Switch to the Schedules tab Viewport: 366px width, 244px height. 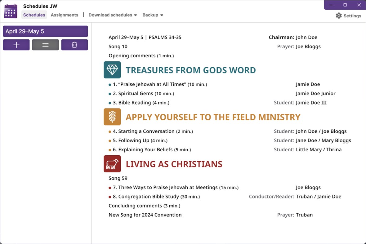(34, 15)
